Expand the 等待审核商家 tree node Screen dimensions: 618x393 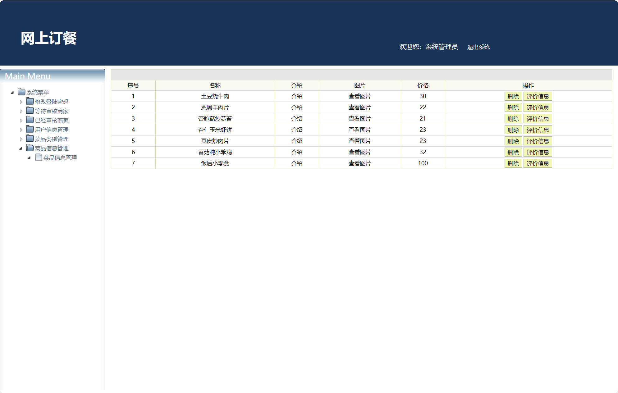point(21,111)
